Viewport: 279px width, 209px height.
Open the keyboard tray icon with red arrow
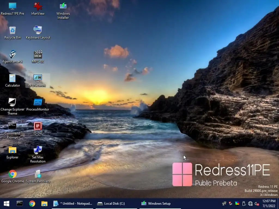click(x=231, y=204)
